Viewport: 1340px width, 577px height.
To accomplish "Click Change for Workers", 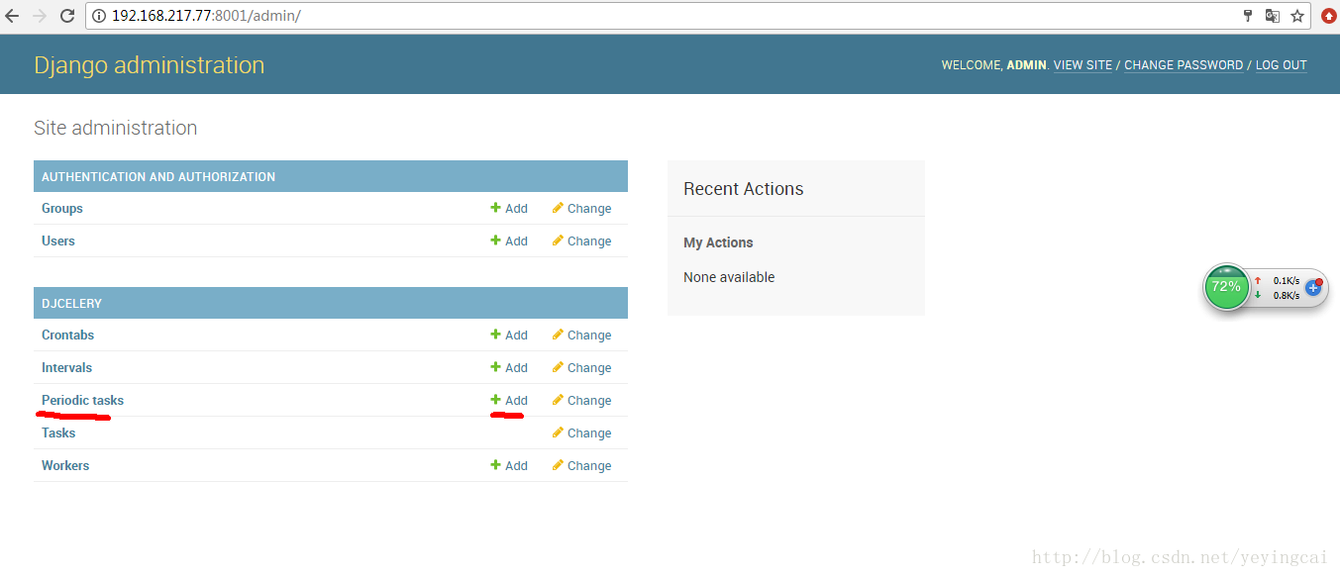I will click(x=581, y=466).
